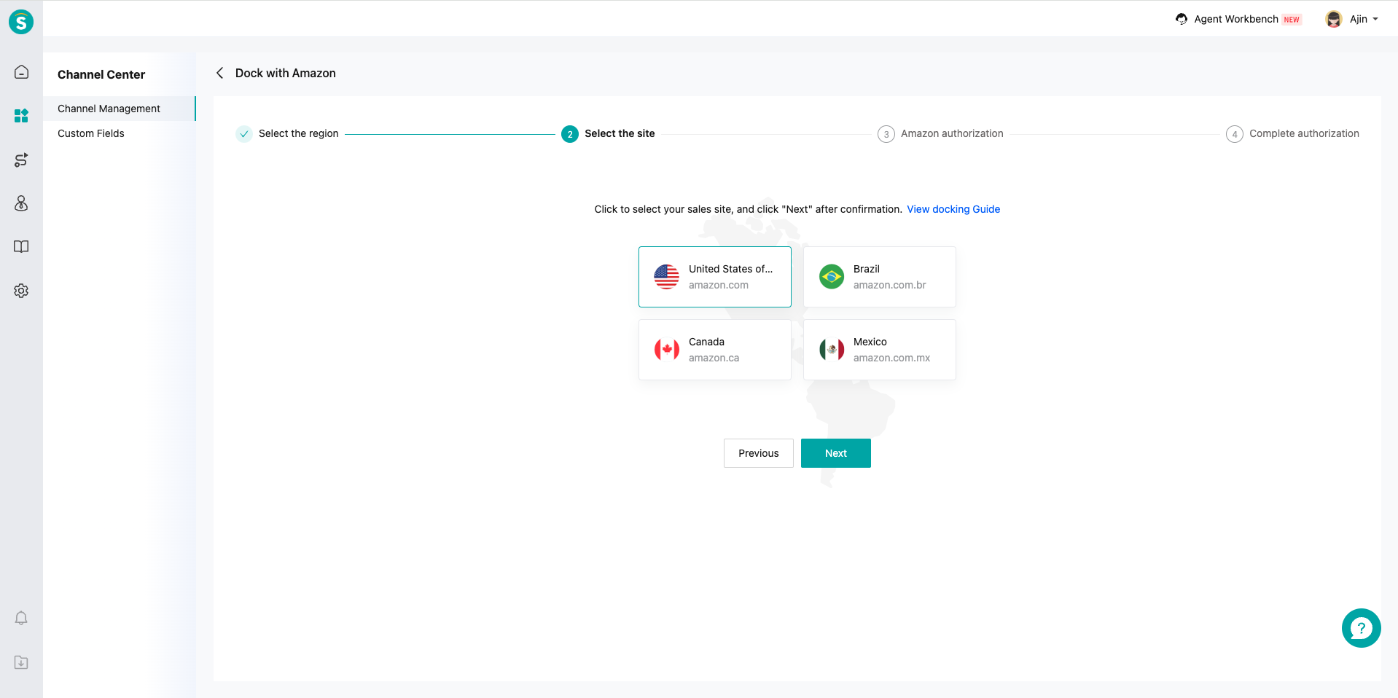Click the 'Select the site' step label
Screen dimensions: 1398x698
tap(620, 133)
